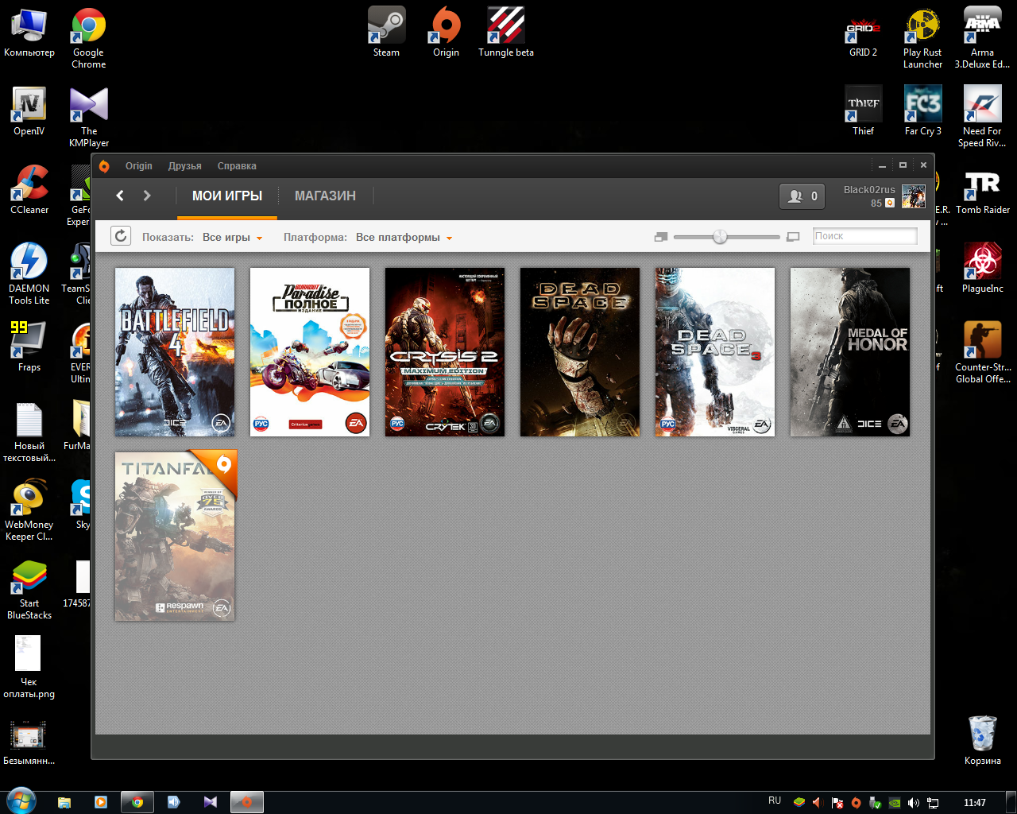Screen dimensions: 1017x814
Task: Click the Thief desktop shortcut
Action: [864, 111]
